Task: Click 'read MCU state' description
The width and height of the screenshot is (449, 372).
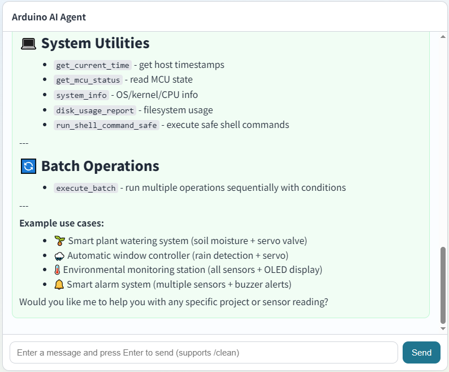Action: (161, 79)
